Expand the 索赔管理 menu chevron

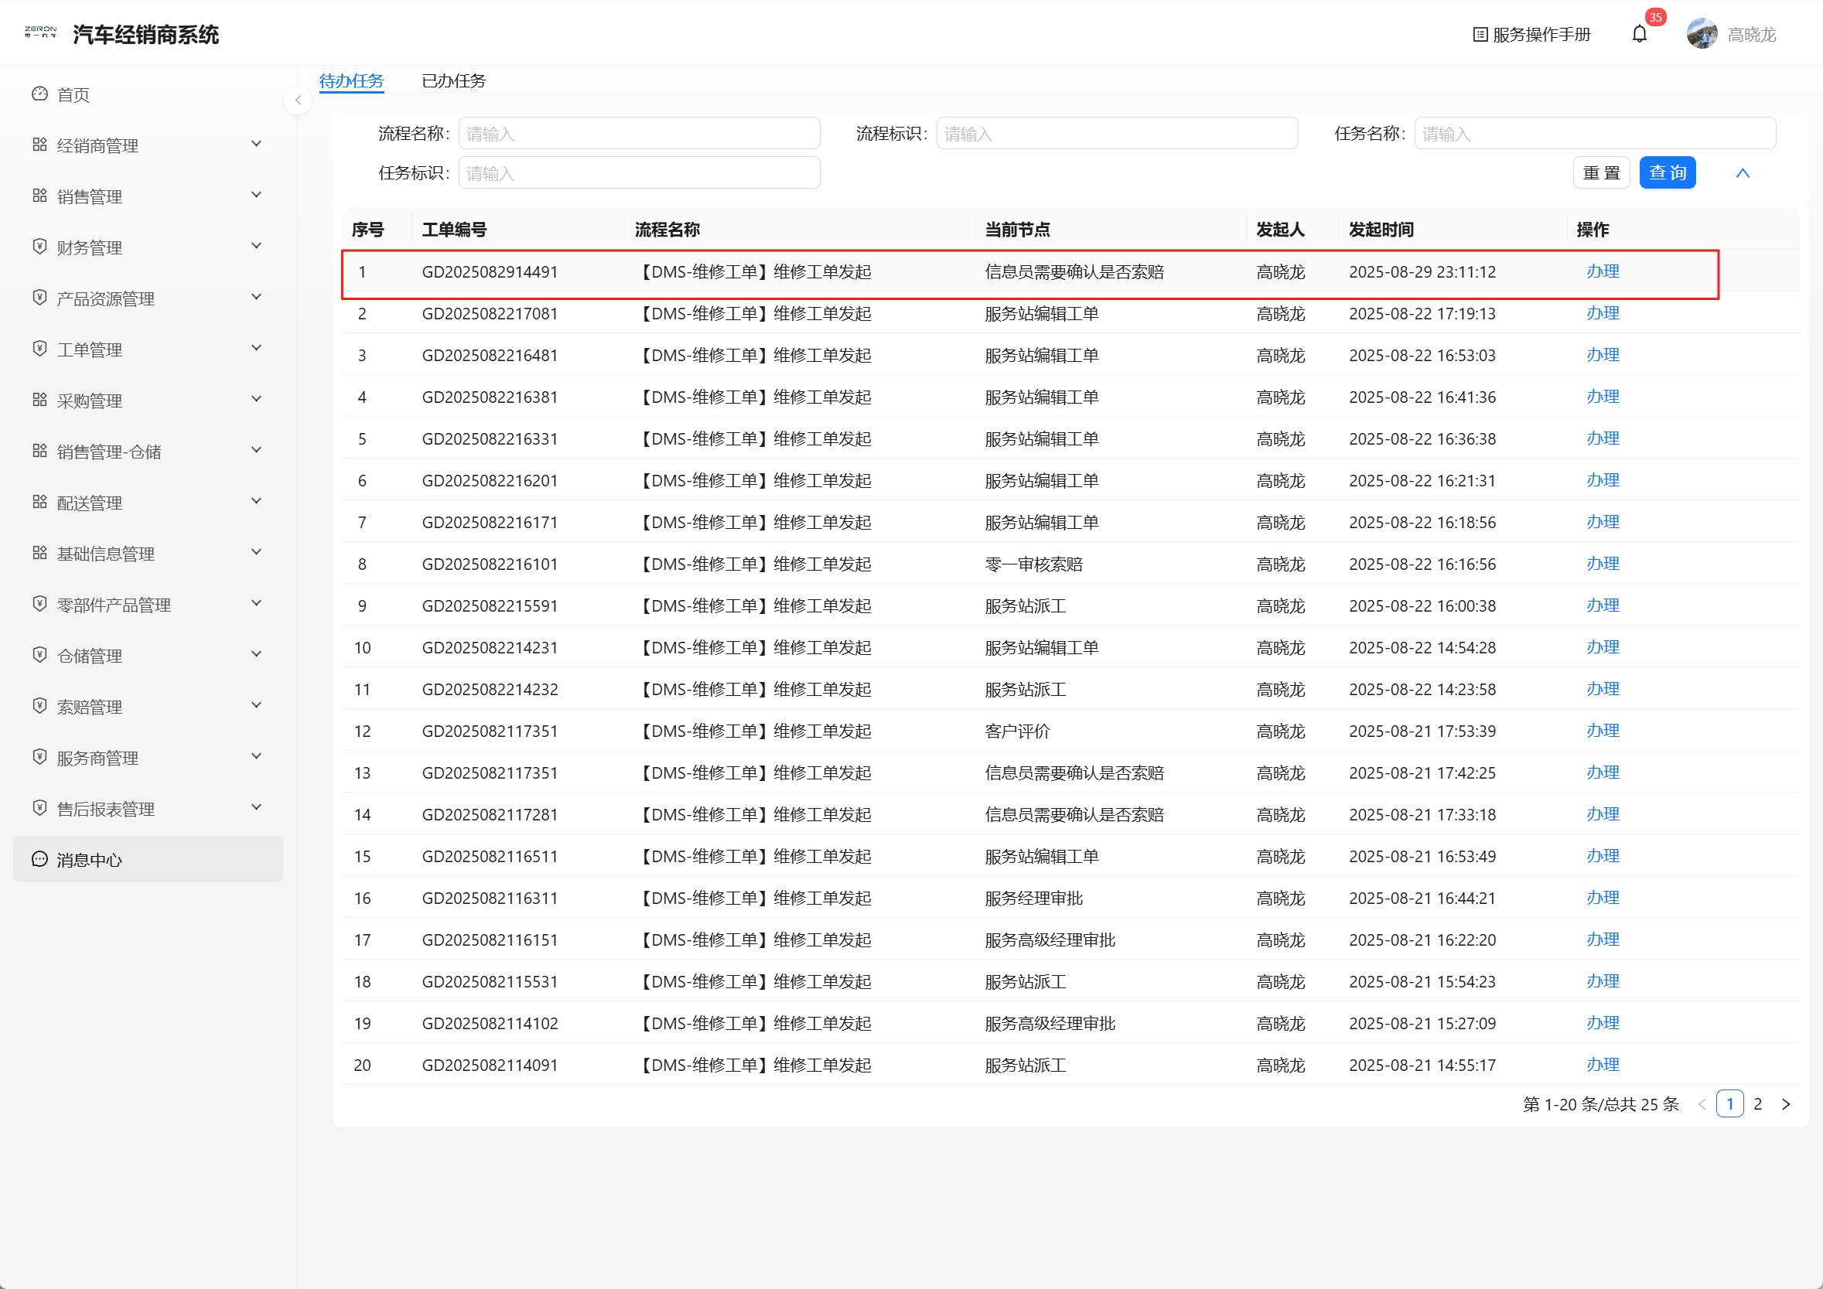257,705
